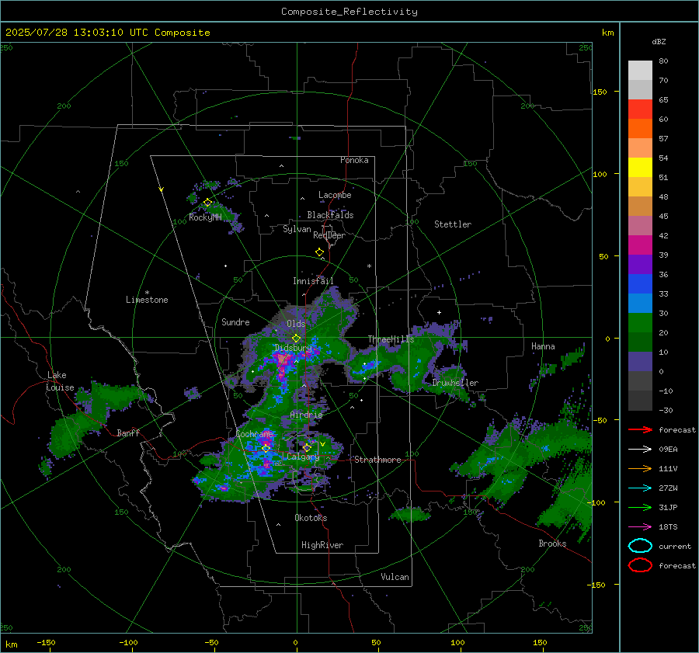Click the Stettler city label
The height and width of the screenshot is (653, 699).
tap(453, 224)
